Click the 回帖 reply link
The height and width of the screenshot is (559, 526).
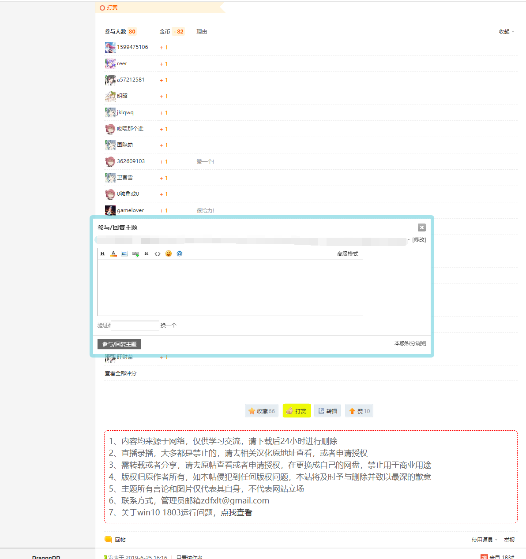coord(115,540)
